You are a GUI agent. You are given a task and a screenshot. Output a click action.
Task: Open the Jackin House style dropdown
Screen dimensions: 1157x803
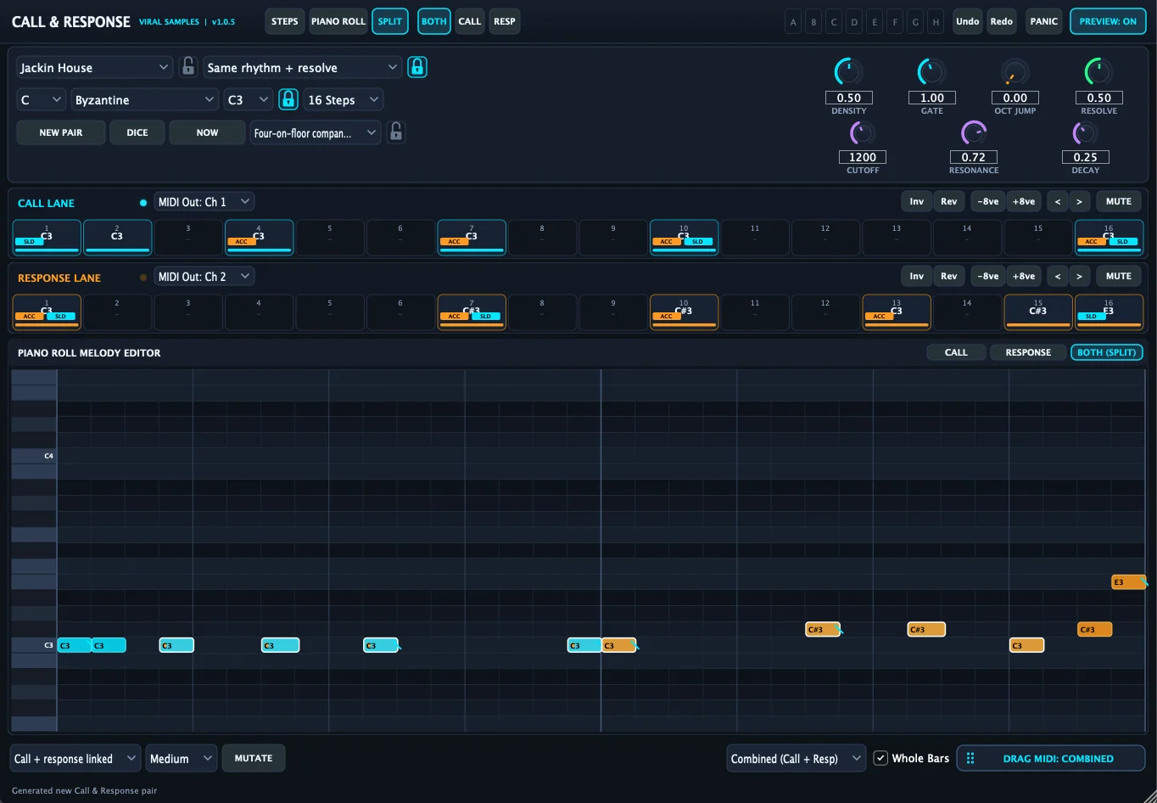[94, 67]
